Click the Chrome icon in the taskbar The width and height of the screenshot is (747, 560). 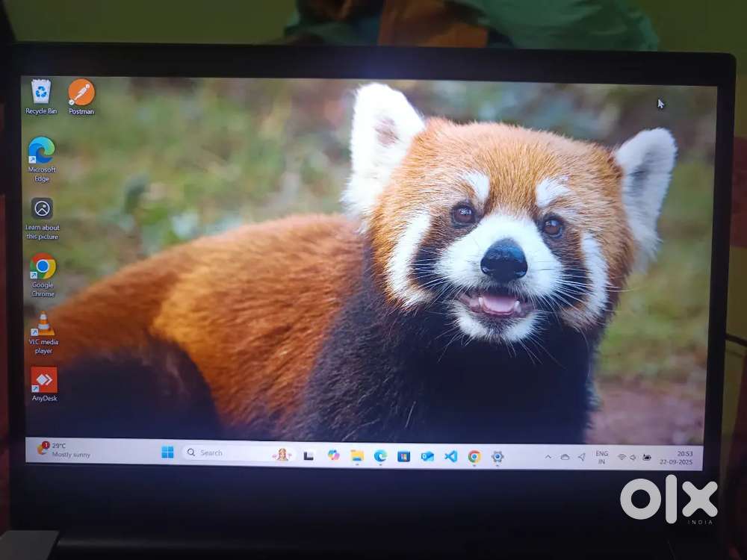pyautogui.click(x=474, y=456)
